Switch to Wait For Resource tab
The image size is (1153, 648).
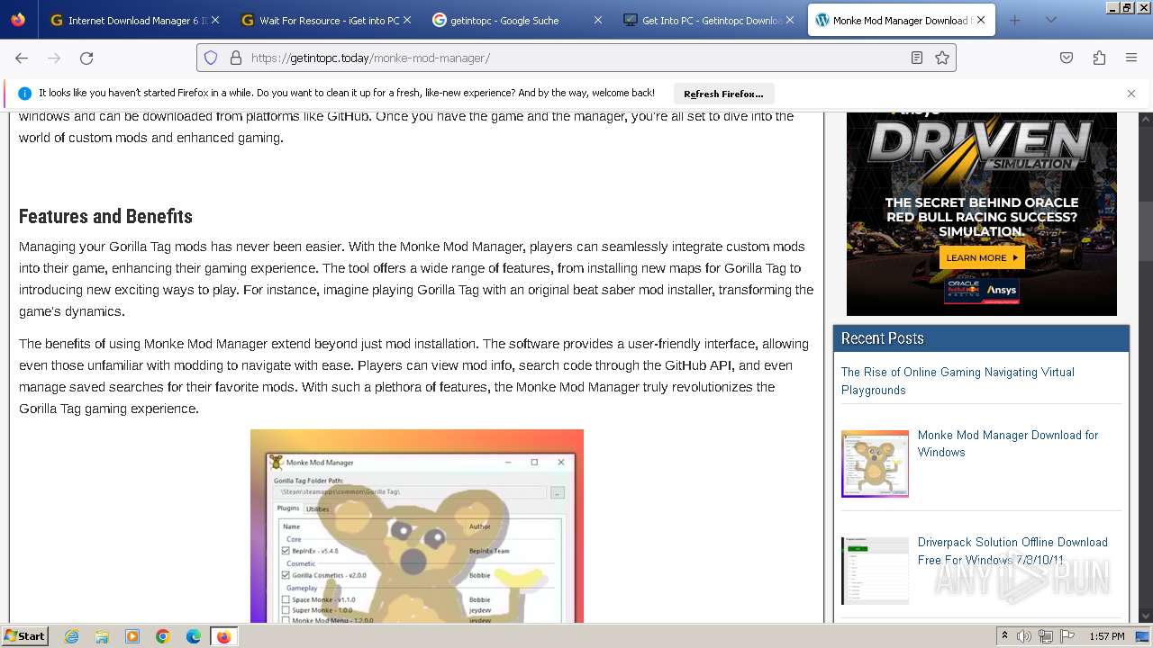[x=326, y=20]
